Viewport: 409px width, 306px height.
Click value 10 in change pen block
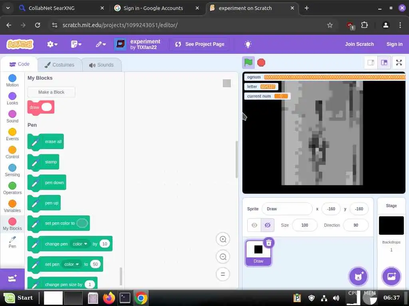105,244
